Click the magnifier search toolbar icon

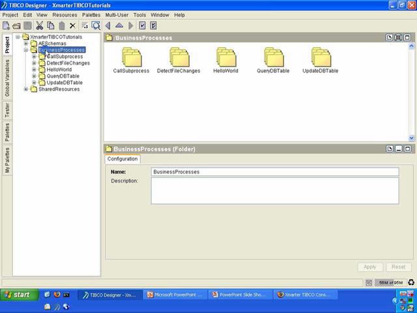(96, 25)
